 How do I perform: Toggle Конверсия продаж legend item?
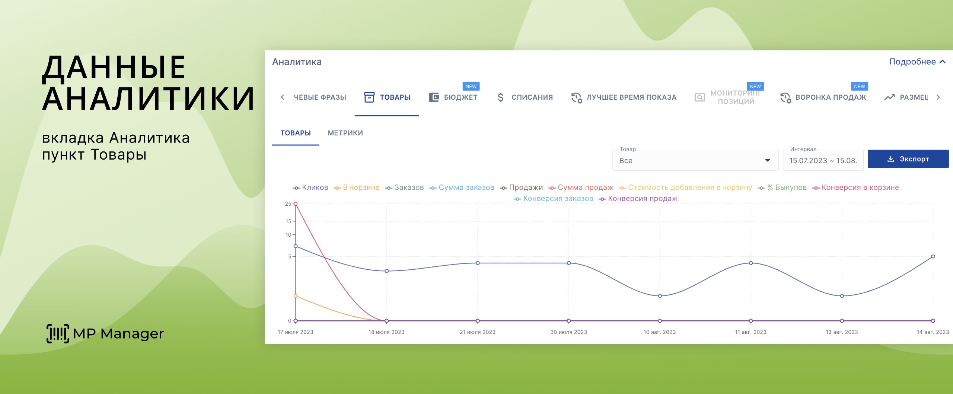638,199
